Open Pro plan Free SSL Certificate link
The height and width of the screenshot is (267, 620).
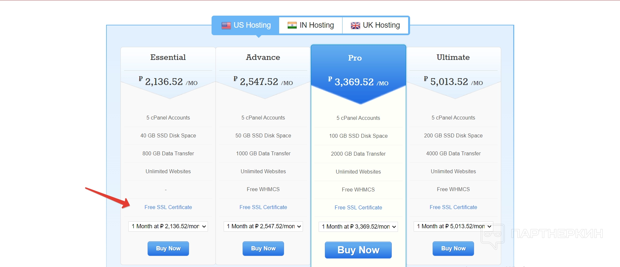click(x=358, y=207)
